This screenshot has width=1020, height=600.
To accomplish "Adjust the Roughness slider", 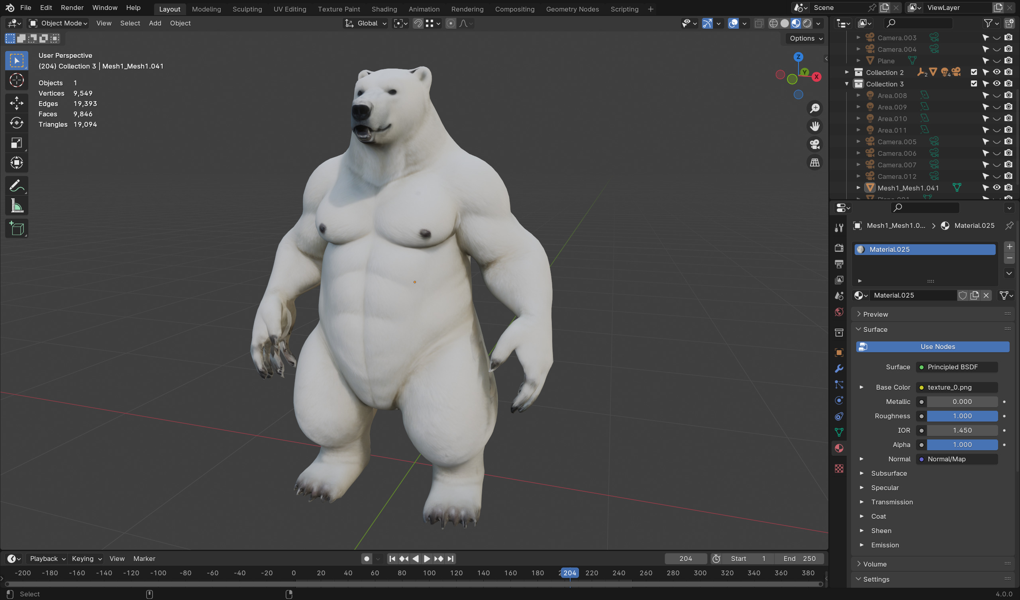I will [963, 416].
